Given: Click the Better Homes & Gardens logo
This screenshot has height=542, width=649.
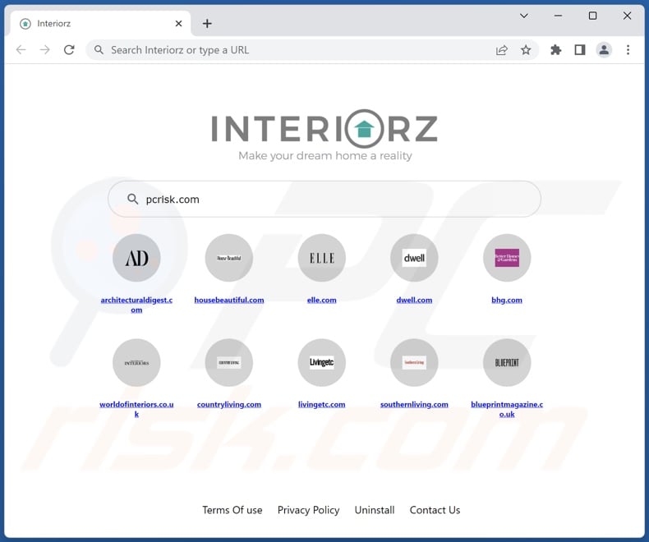Looking at the screenshot, I should [x=507, y=258].
